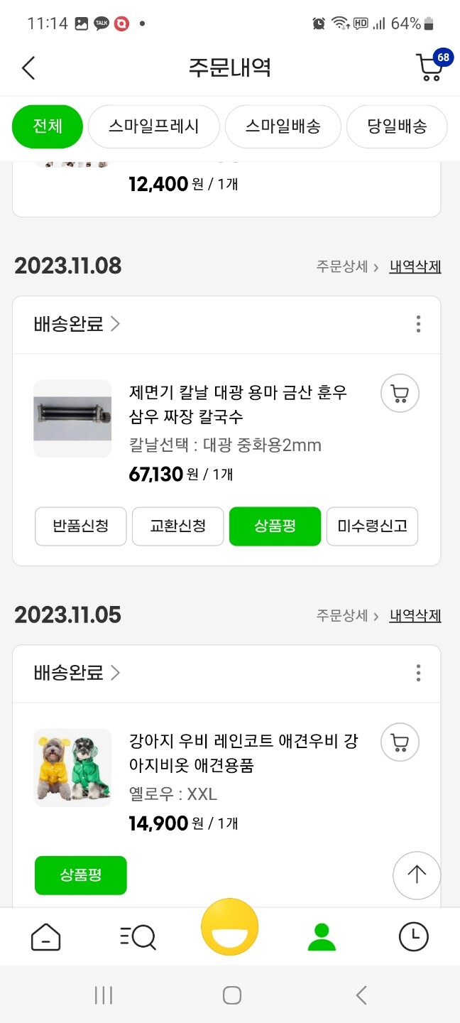This screenshot has height=1023, width=460.
Task: Select the 스마일배송 tab
Action: [283, 126]
